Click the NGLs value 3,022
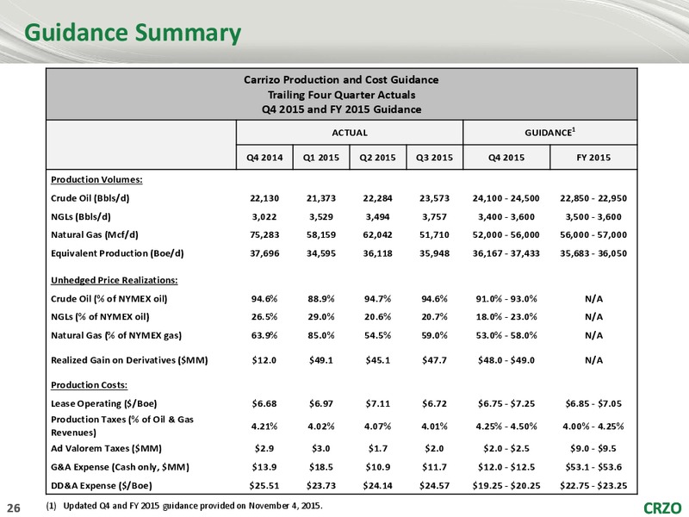The width and height of the screenshot is (689, 517). pos(264,217)
